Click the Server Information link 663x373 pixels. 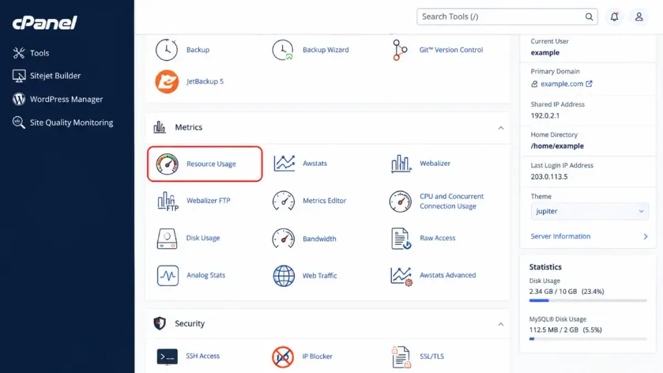[x=561, y=236]
